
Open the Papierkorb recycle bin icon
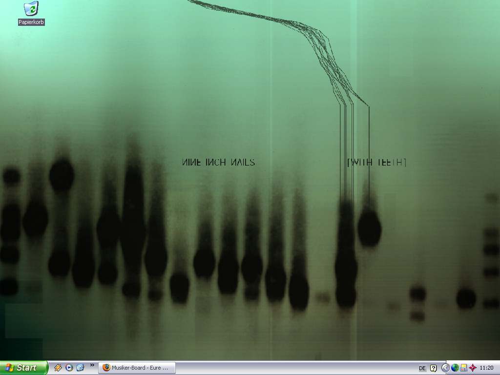click(x=31, y=9)
